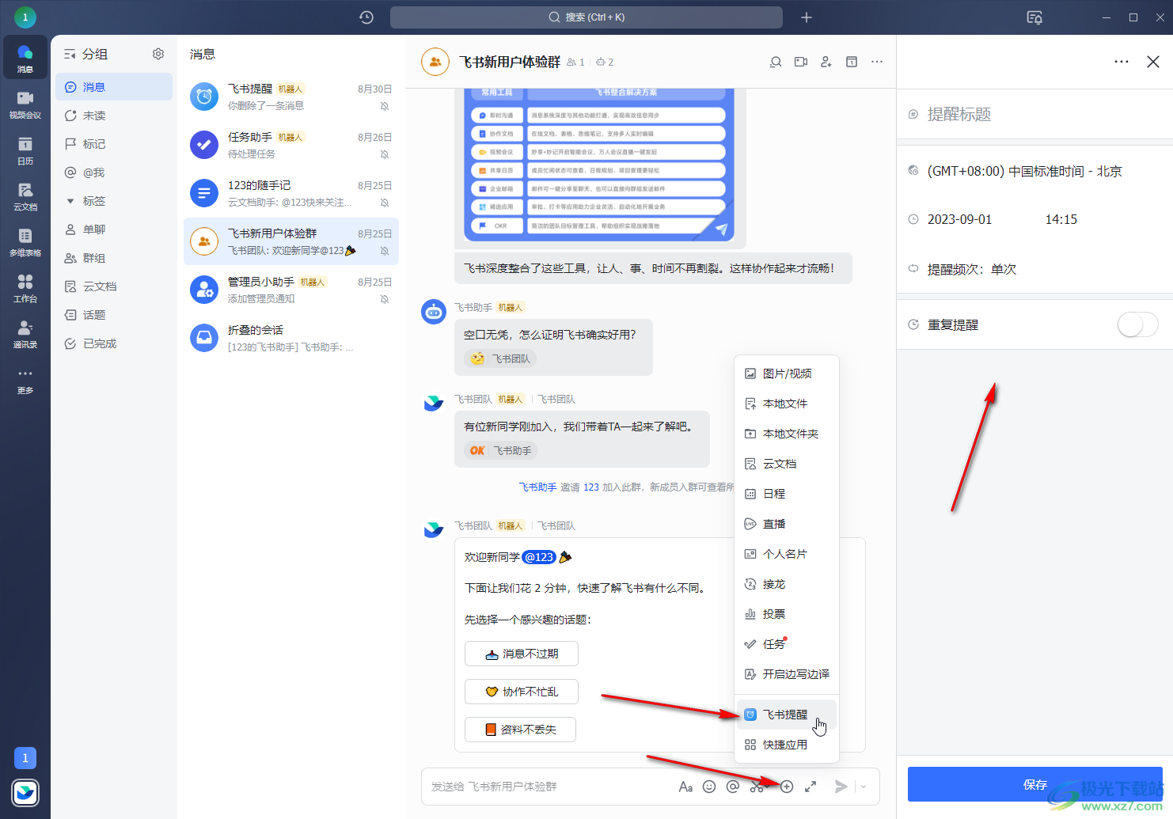
Task: Click the @123 mention link
Action: pyautogui.click(x=539, y=557)
